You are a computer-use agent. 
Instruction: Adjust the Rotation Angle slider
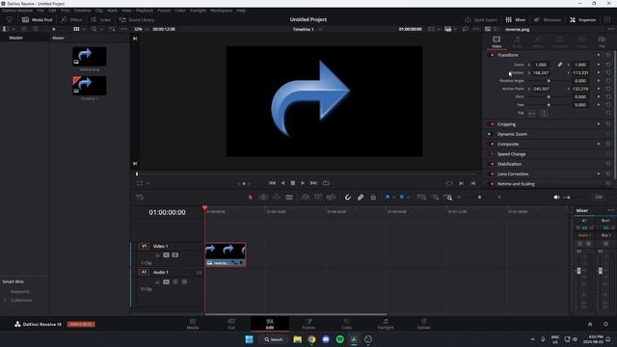pos(549,81)
